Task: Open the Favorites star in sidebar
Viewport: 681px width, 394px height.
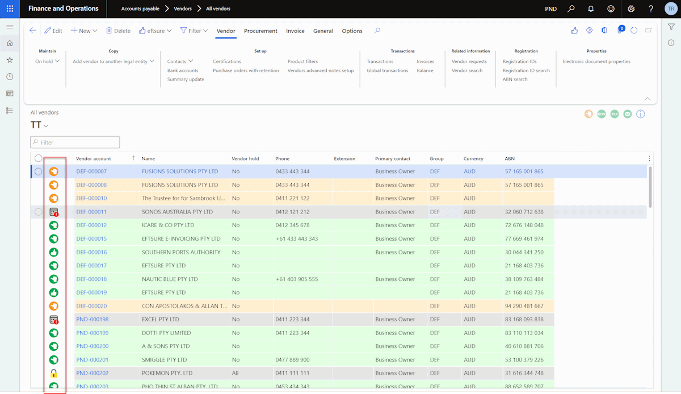Action: (x=10, y=60)
